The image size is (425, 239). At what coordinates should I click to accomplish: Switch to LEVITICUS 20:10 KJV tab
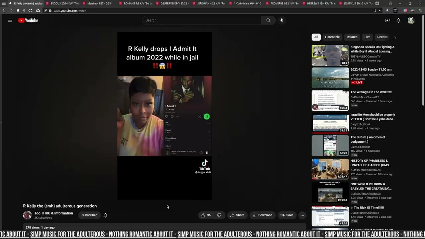tap(356, 3)
